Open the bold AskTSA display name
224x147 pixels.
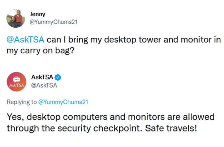click(42, 77)
